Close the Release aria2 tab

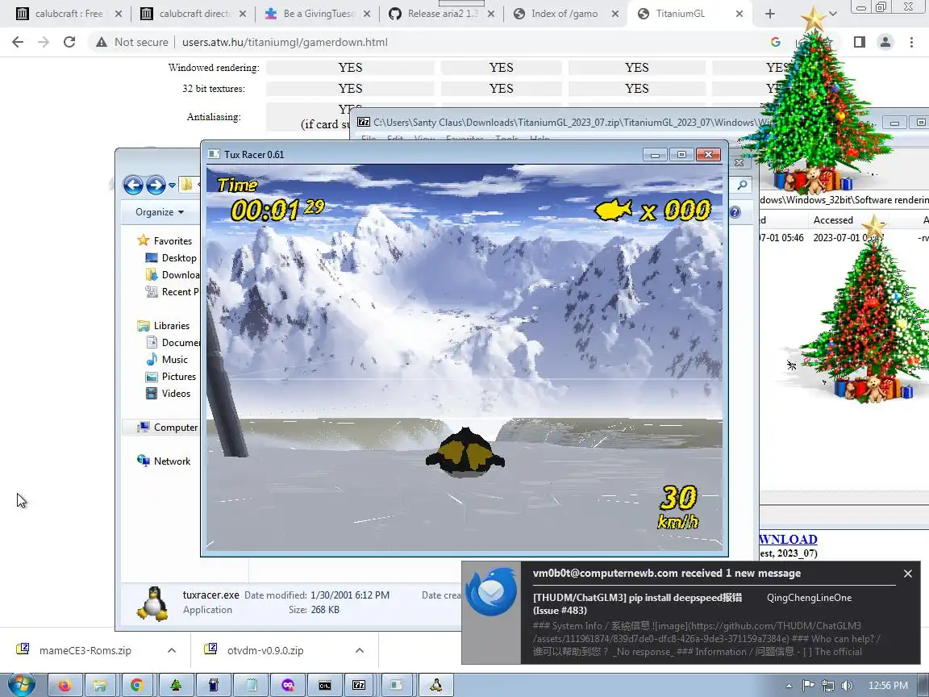click(490, 14)
